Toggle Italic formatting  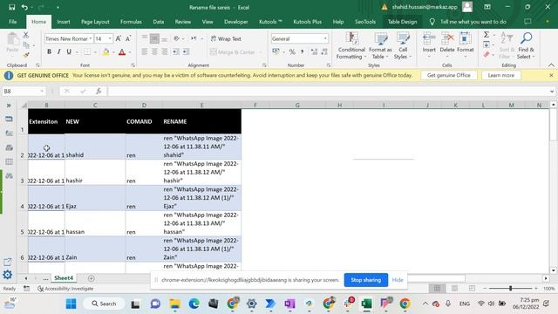click(59, 52)
